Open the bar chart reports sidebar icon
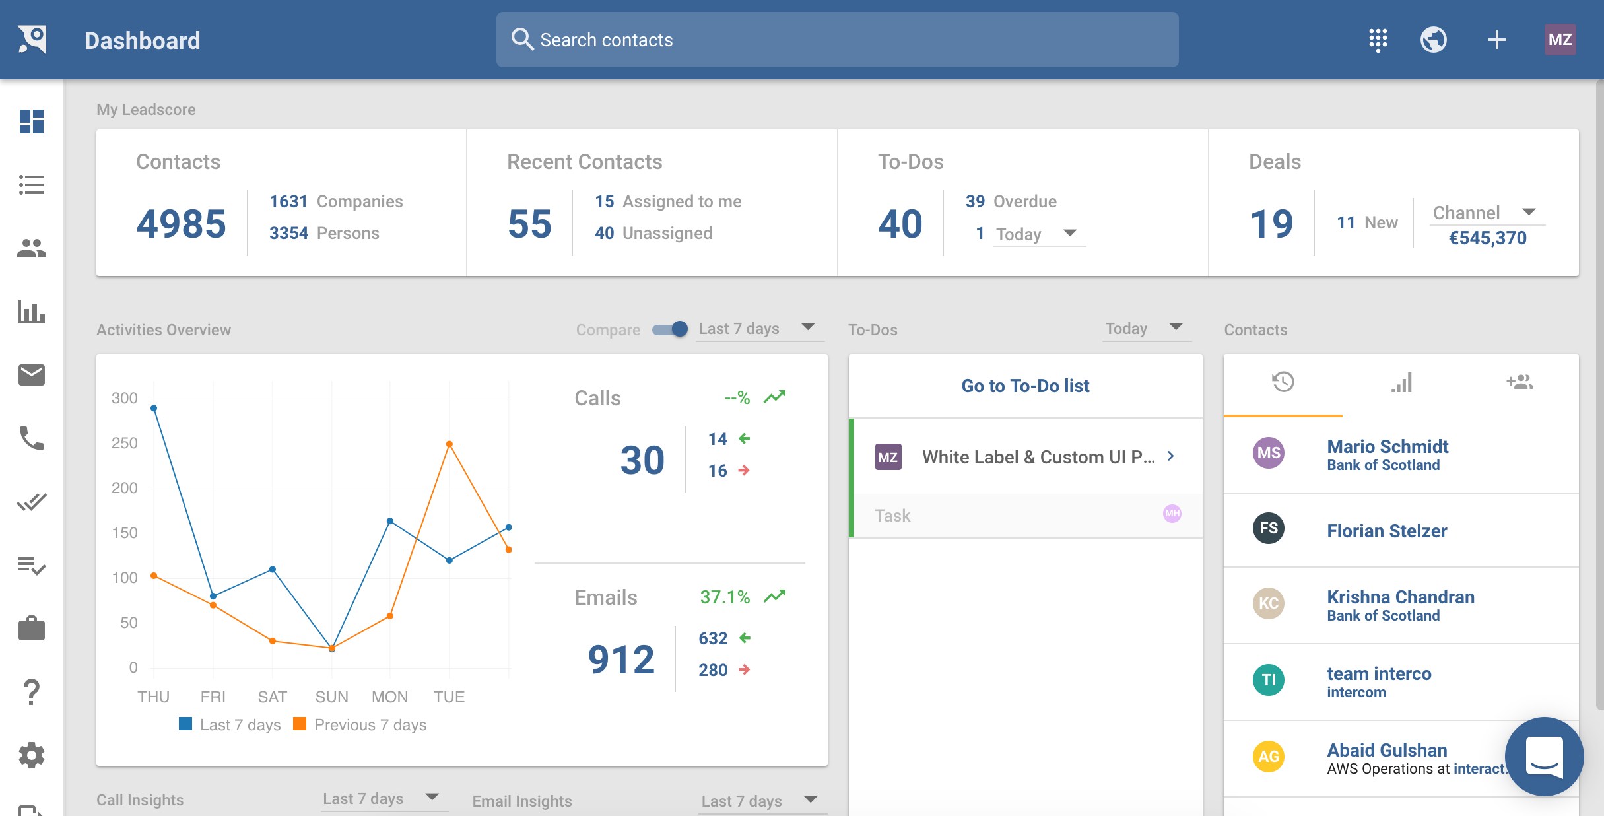Viewport: 1604px width, 816px height. [31, 312]
